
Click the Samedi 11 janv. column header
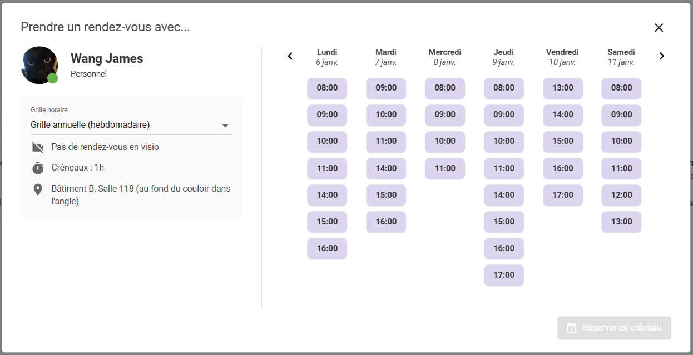tap(621, 57)
